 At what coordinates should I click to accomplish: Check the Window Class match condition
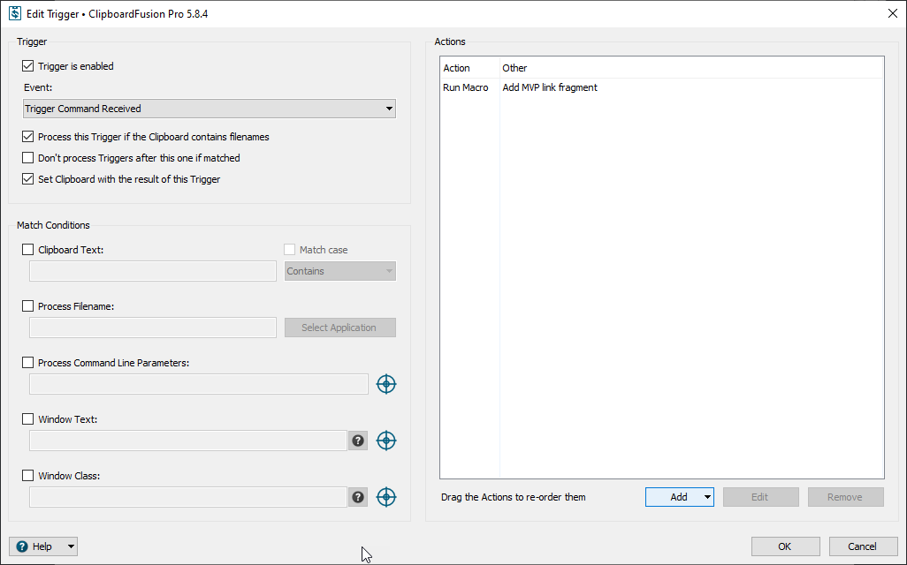(27, 476)
